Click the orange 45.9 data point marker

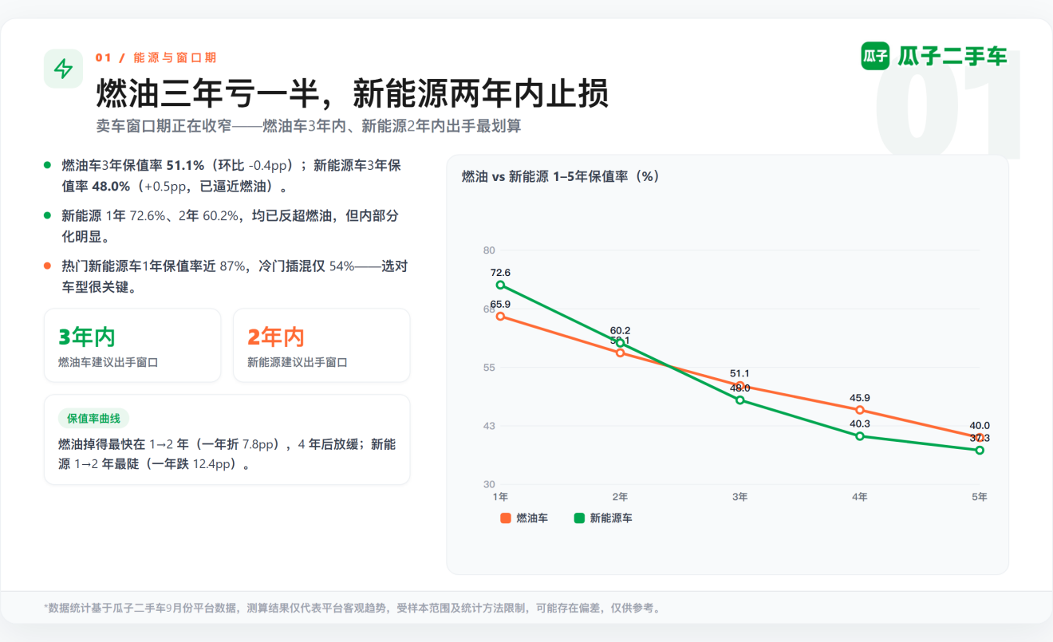pyautogui.click(x=860, y=410)
